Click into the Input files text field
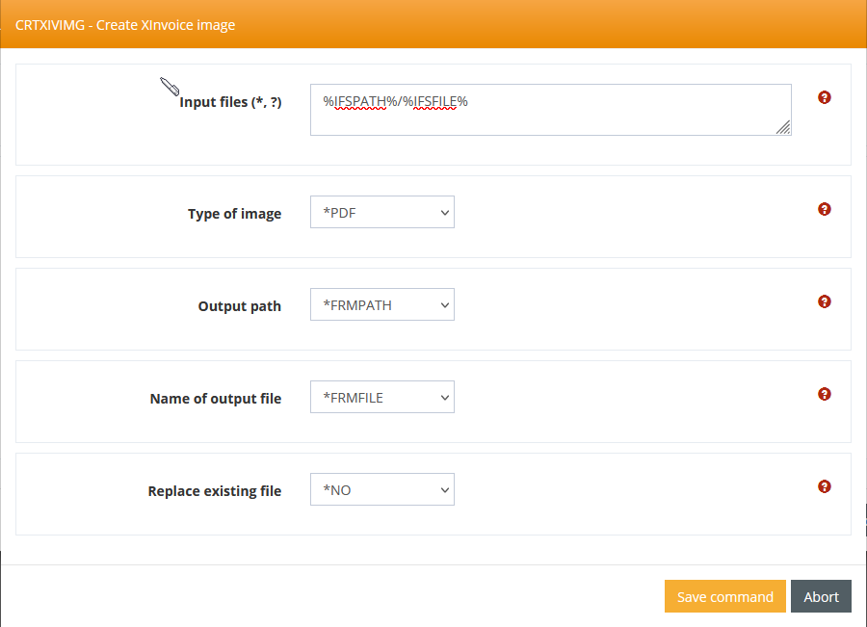 [x=549, y=109]
